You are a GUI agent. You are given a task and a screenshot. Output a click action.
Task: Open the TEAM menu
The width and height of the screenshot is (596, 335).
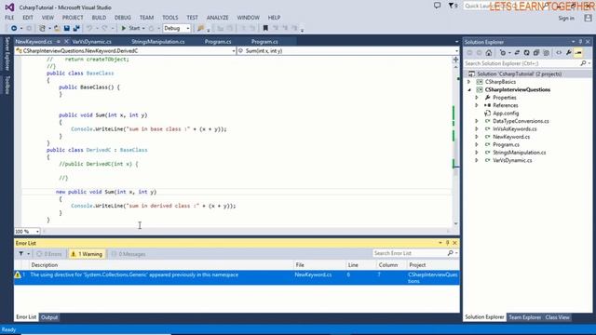tap(146, 18)
